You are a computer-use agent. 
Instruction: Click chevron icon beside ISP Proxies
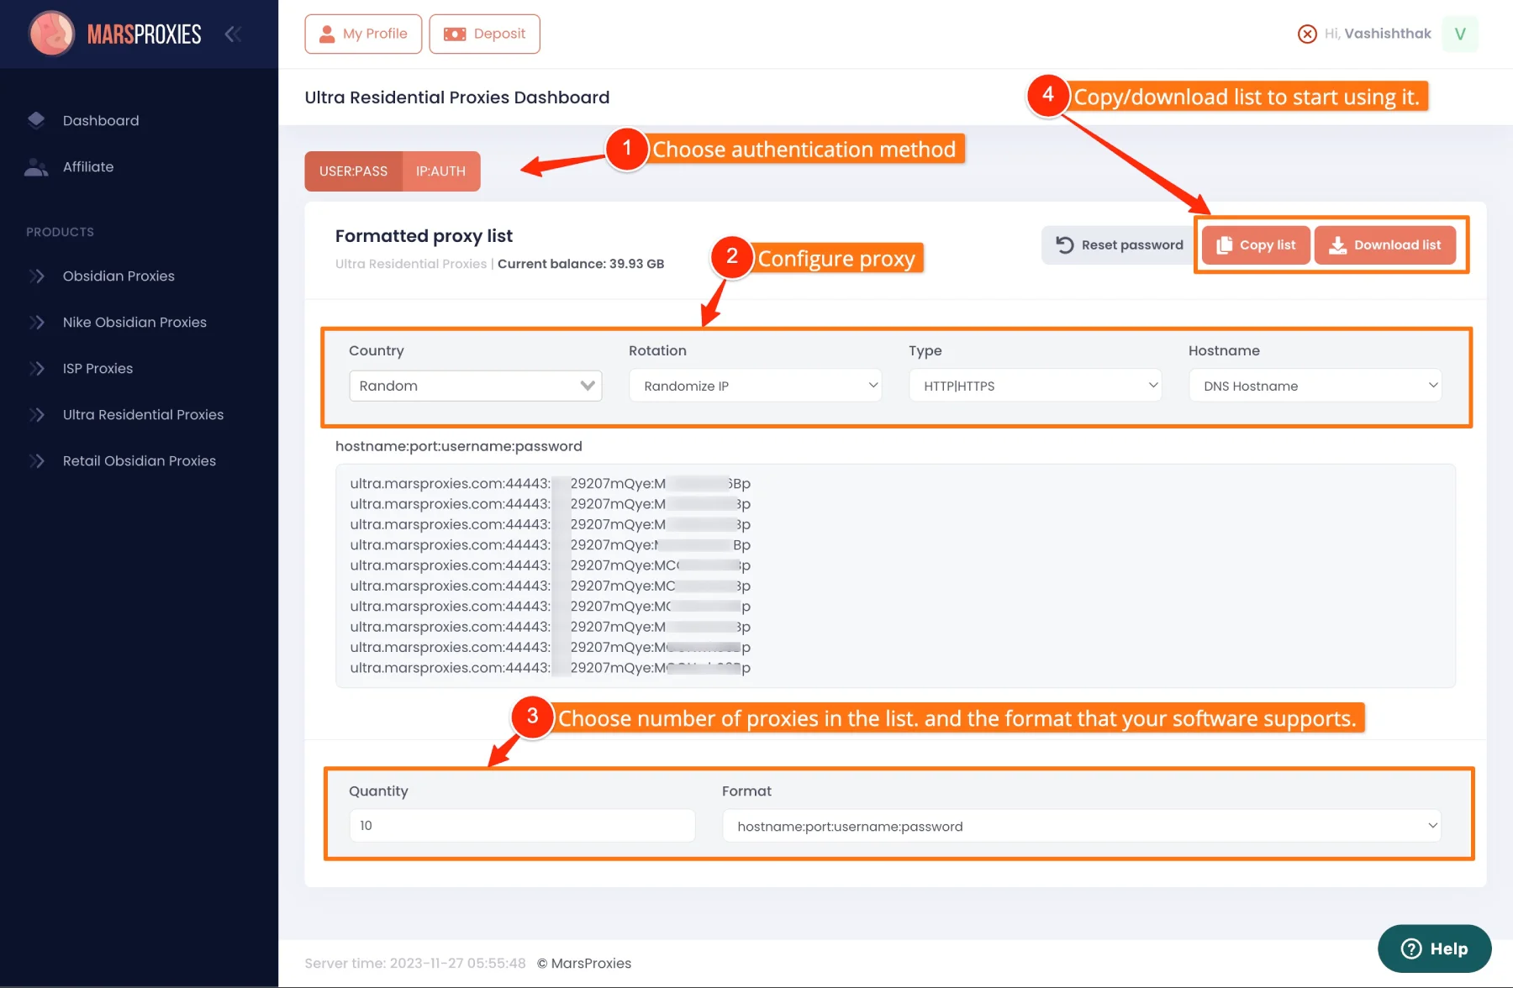coord(36,368)
